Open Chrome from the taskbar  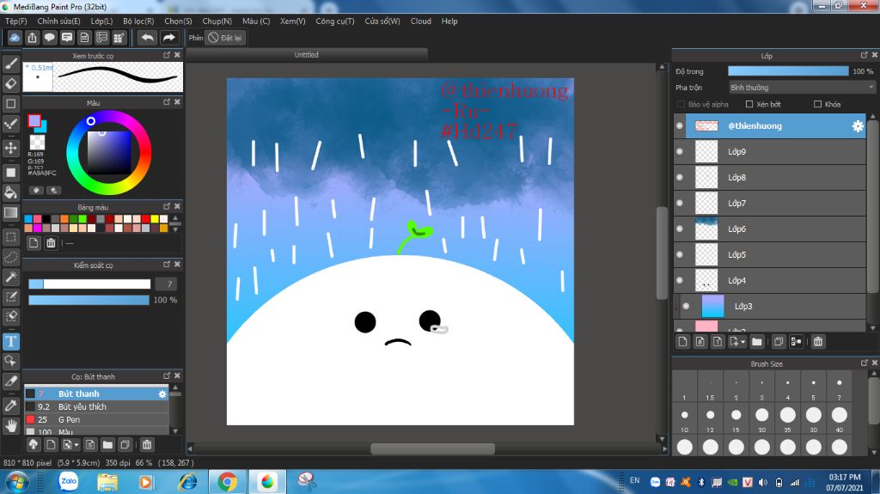pyautogui.click(x=227, y=482)
